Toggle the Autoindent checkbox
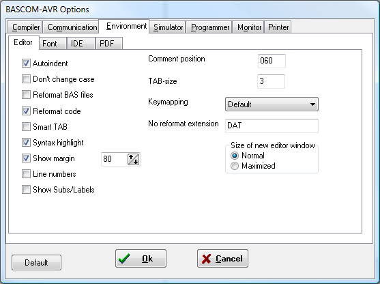 coord(26,63)
